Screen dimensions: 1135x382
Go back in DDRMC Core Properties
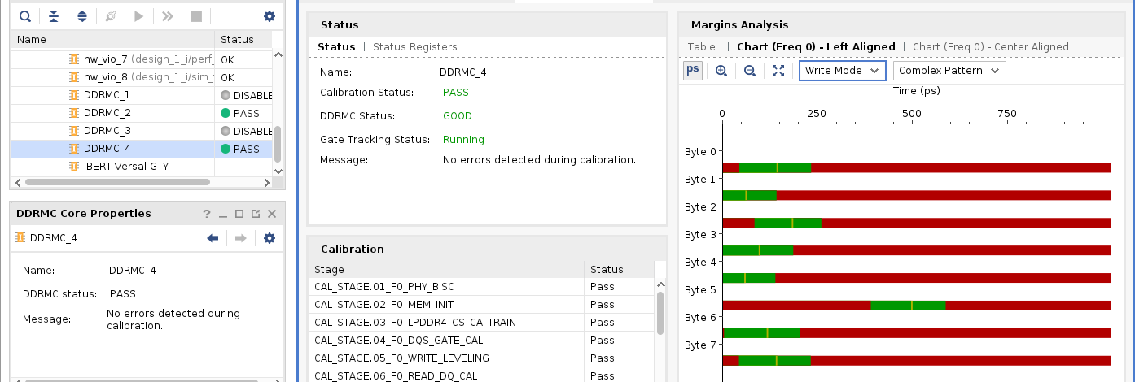click(x=213, y=238)
